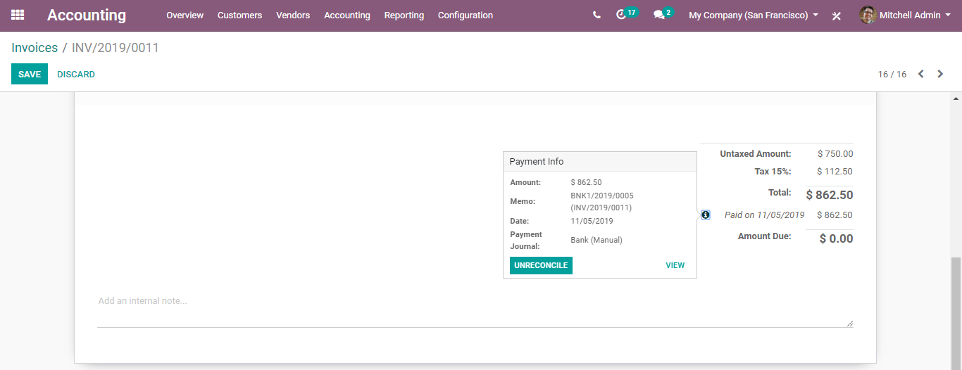Click Tax 15% amount $ 112.50

point(835,171)
